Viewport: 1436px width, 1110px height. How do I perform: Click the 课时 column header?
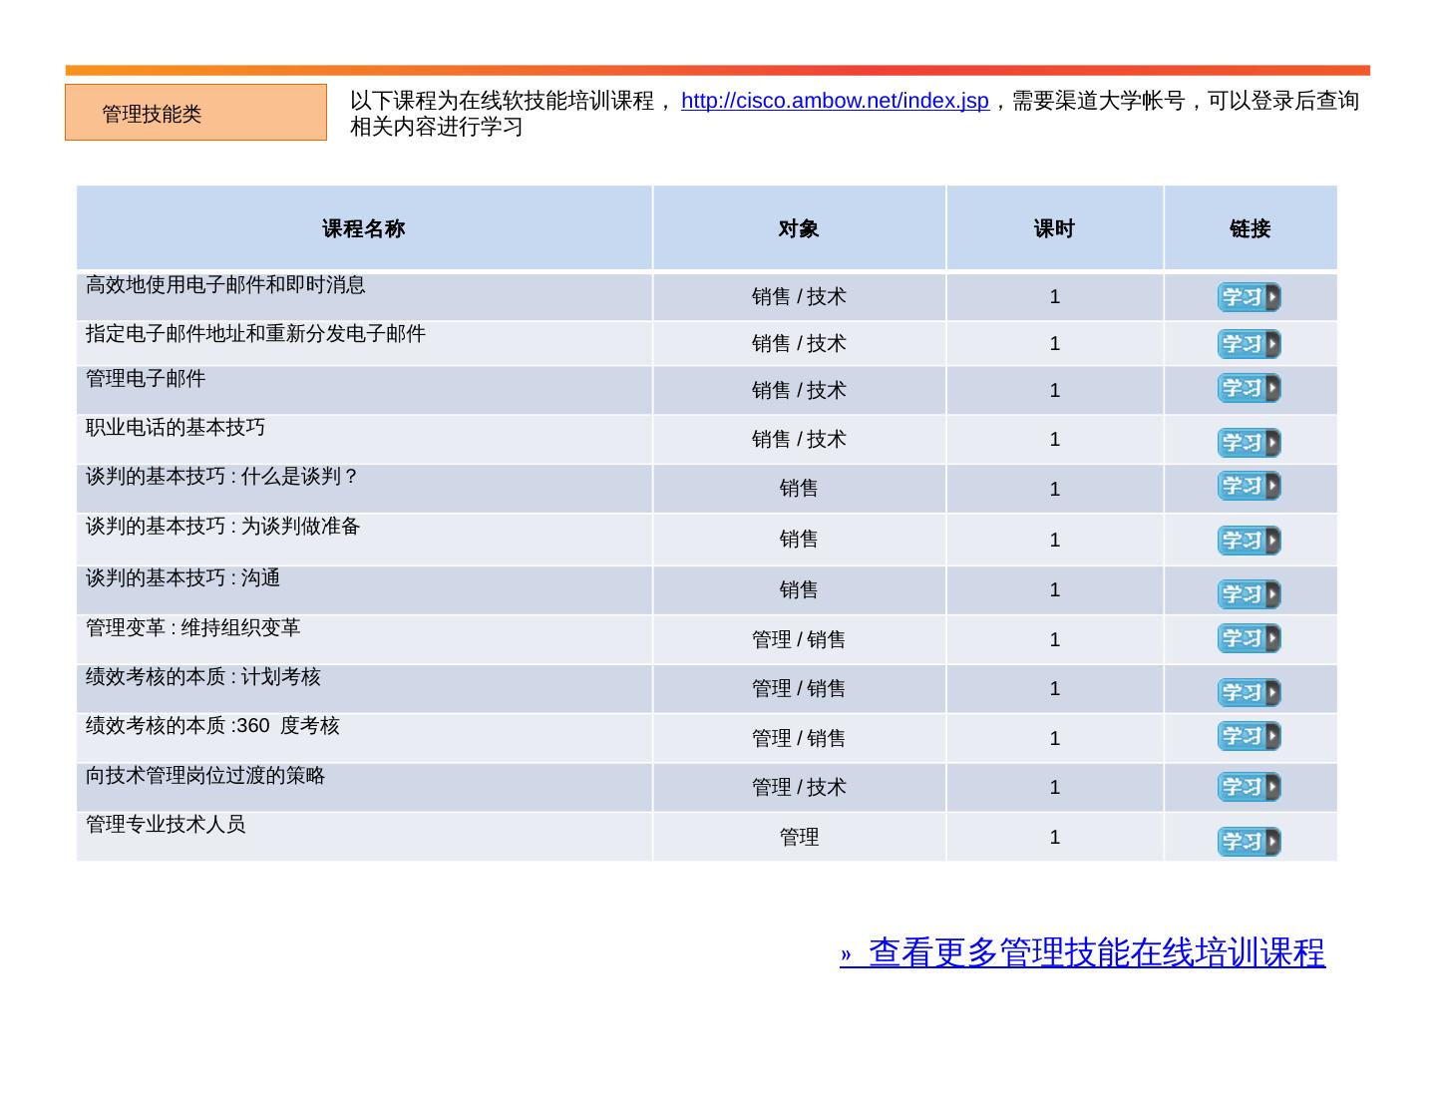pyautogui.click(x=1054, y=228)
